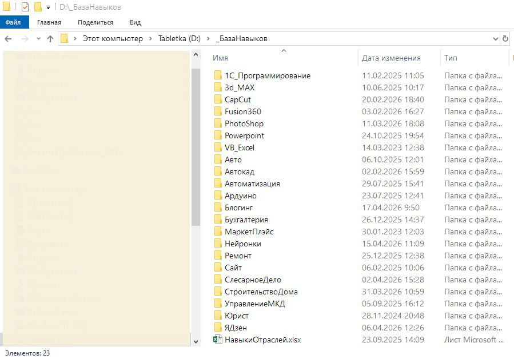Select the 3d_MAX folder icon

coord(218,87)
